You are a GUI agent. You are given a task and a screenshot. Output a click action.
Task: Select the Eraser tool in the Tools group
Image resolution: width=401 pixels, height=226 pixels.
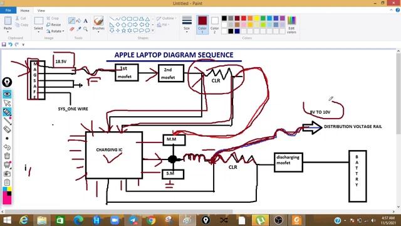(x=72, y=29)
